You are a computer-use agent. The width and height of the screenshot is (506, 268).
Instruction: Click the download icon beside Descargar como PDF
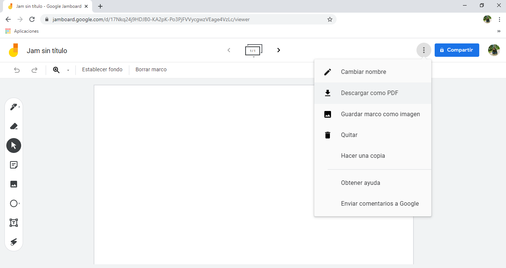[x=328, y=93]
